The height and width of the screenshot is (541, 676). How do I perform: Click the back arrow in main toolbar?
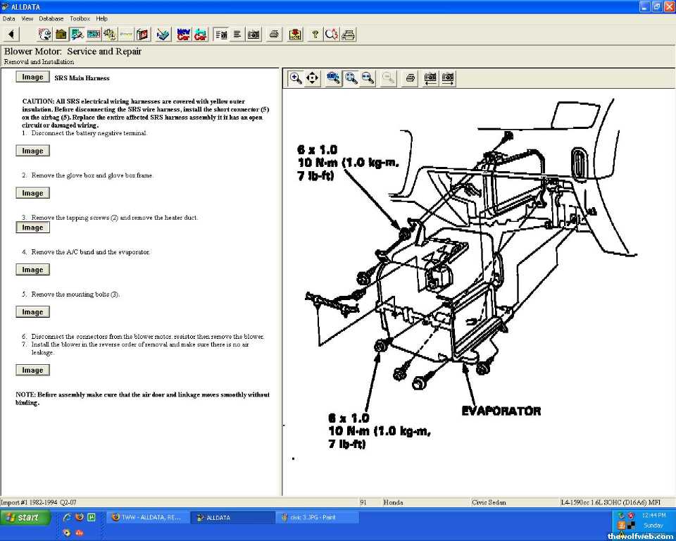13,34
